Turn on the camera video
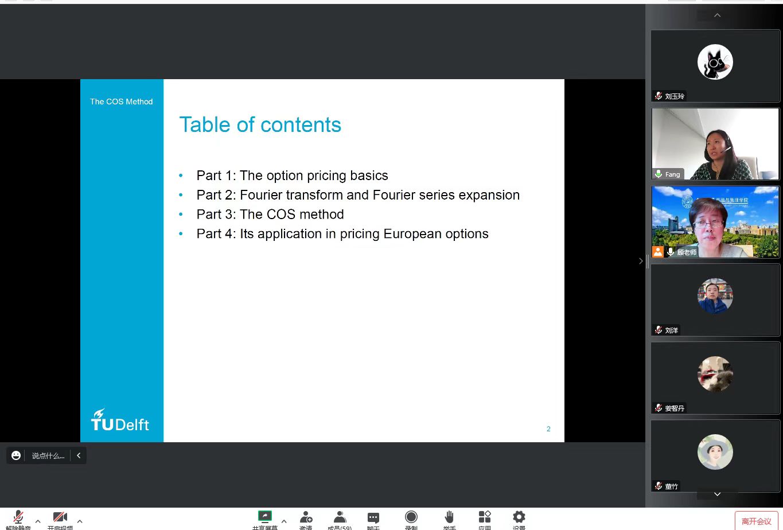 (60, 519)
